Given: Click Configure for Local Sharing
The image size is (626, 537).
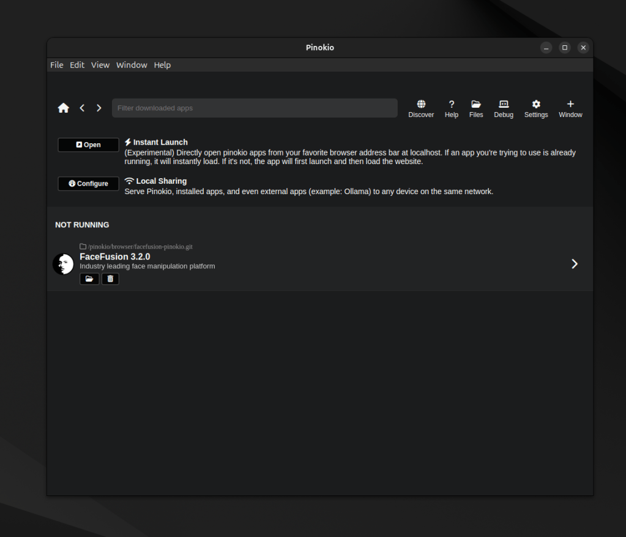Looking at the screenshot, I should [88, 184].
